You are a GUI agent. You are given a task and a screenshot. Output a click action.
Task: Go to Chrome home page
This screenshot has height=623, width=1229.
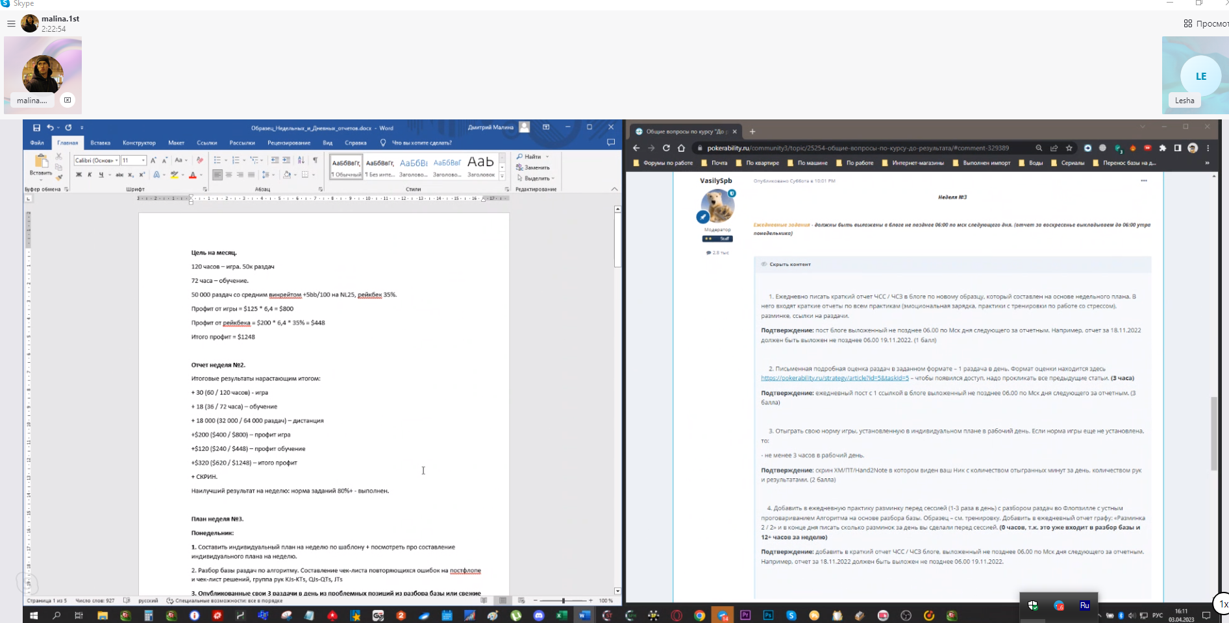(x=681, y=148)
